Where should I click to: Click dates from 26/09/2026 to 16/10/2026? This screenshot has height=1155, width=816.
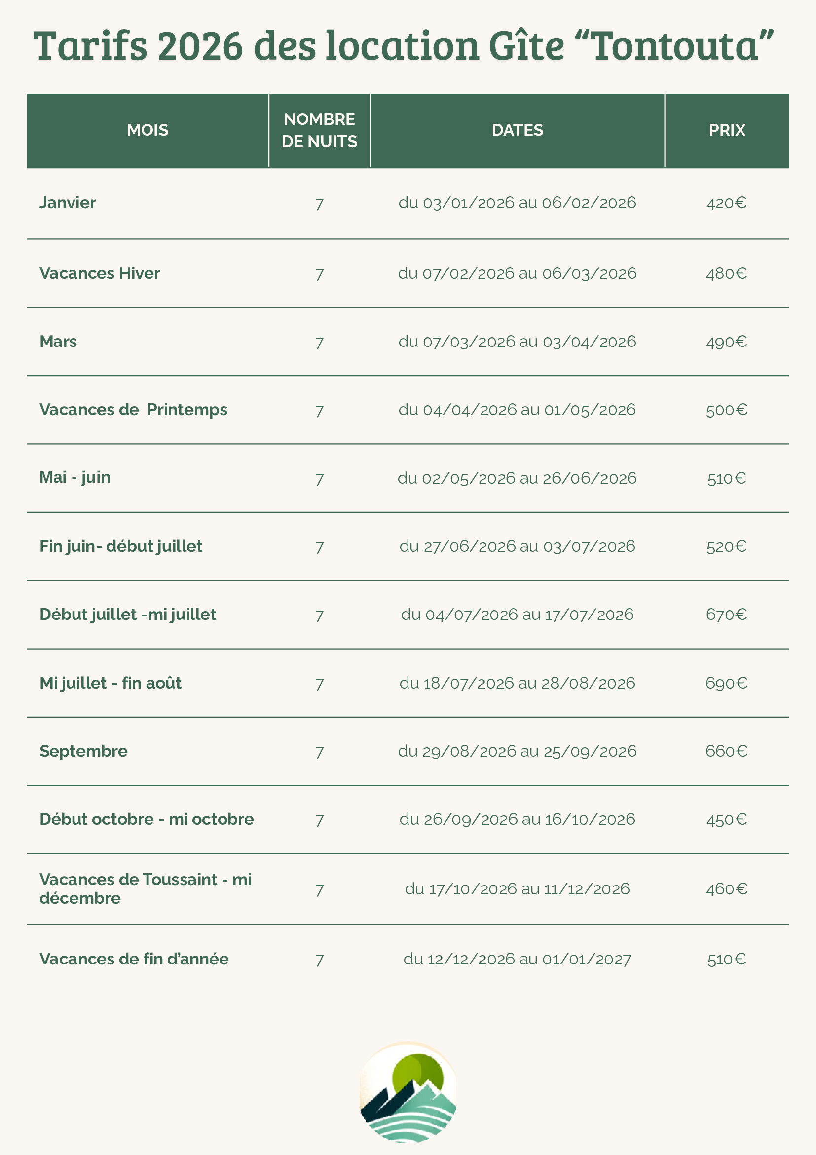(x=517, y=819)
